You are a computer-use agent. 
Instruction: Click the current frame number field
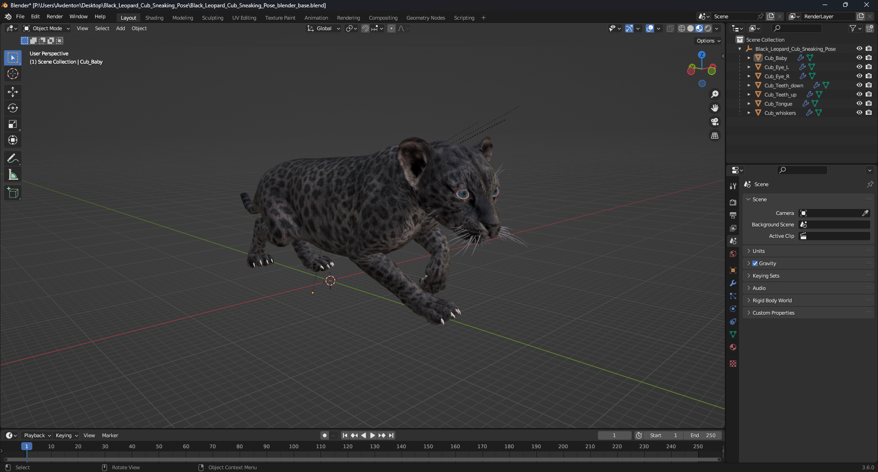click(x=614, y=435)
